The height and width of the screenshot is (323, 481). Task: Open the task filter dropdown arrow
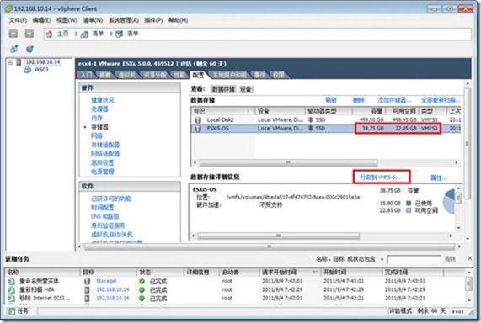coord(382,259)
